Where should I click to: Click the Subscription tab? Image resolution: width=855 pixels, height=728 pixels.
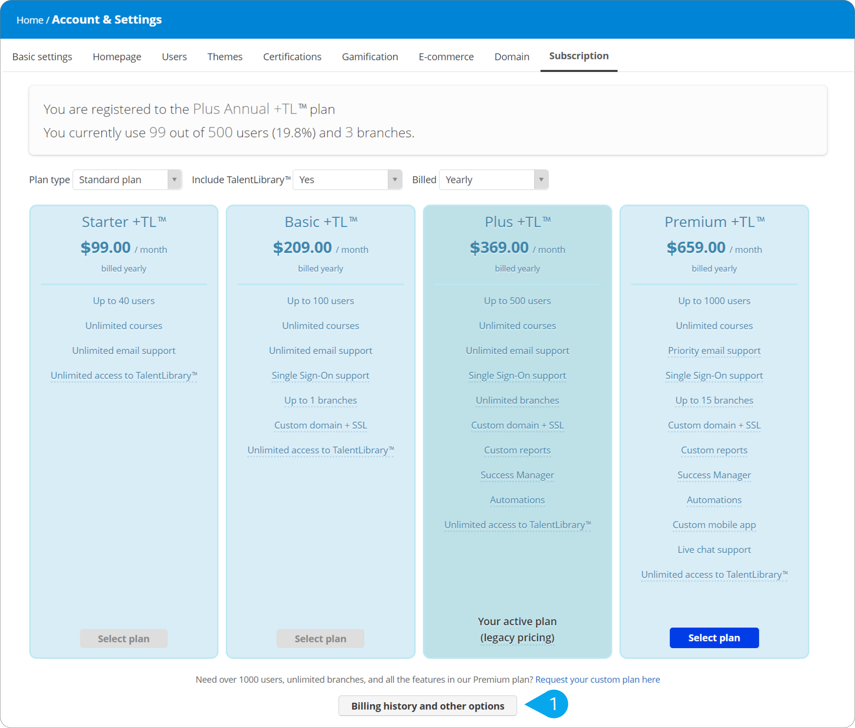578,56
